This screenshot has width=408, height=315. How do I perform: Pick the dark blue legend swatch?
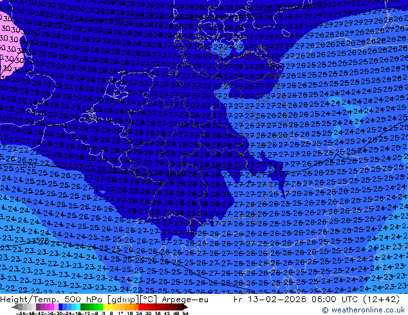pyautogui.click(x=60, y=307)
